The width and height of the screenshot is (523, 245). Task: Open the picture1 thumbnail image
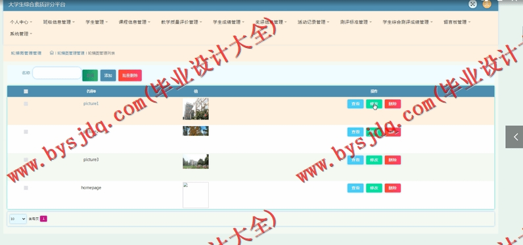[x=196, y=108]
